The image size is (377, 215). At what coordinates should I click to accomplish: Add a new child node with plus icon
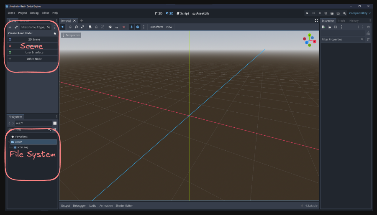[10, 27]
